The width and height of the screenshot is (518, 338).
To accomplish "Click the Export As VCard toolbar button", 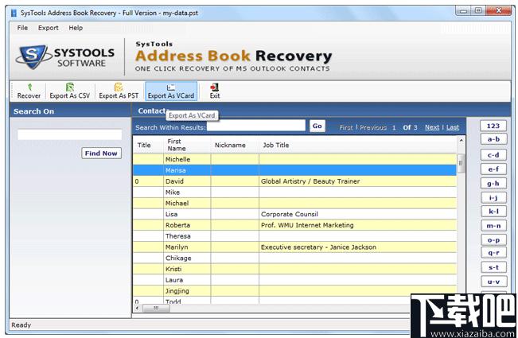I will tap(171, 91).
